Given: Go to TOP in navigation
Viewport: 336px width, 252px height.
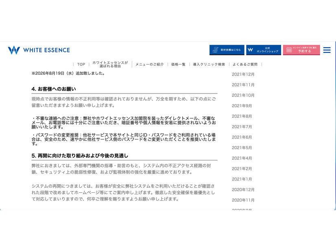Looking at the screenshot, I should (x=81, y=64).
